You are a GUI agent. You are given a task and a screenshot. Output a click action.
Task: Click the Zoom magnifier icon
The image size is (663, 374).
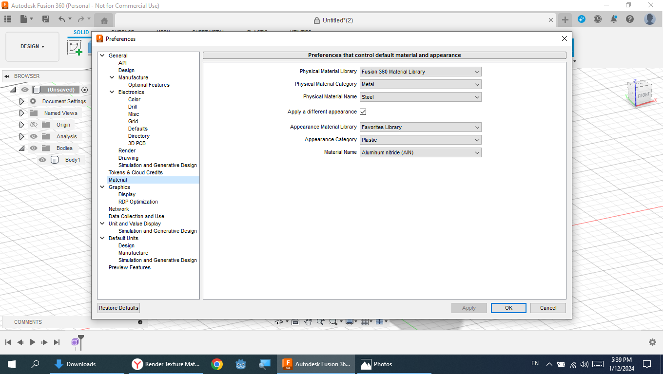[x=319, y=322]
